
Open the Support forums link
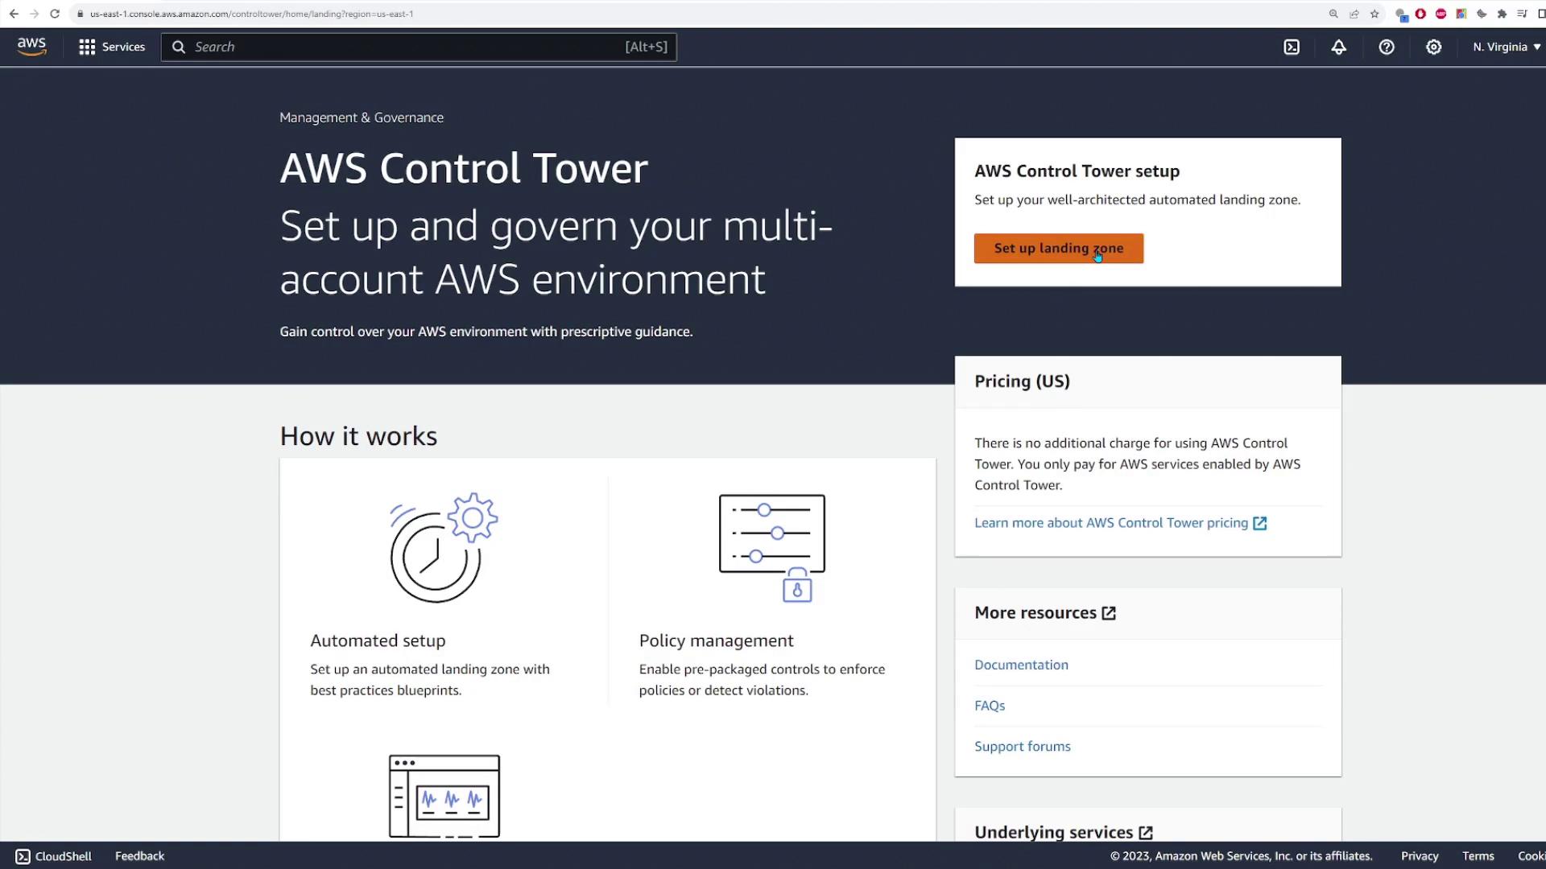pos(1022,746)
